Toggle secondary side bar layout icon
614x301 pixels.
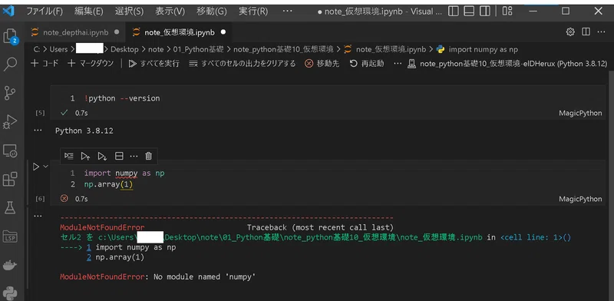[485, 11]
